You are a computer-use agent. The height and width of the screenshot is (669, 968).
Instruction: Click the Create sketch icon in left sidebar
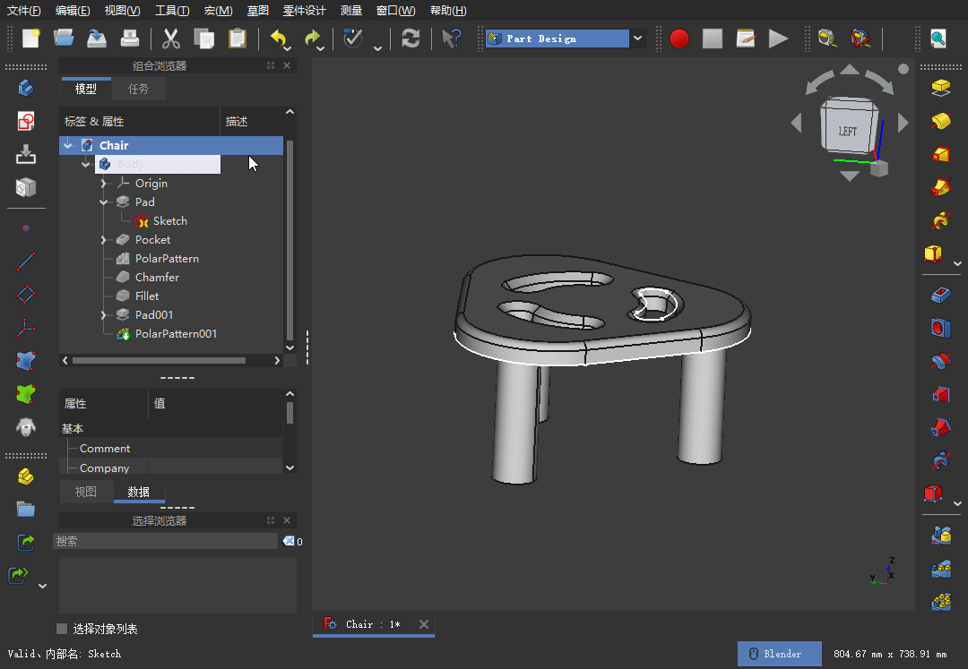click(x=26, y=121)
